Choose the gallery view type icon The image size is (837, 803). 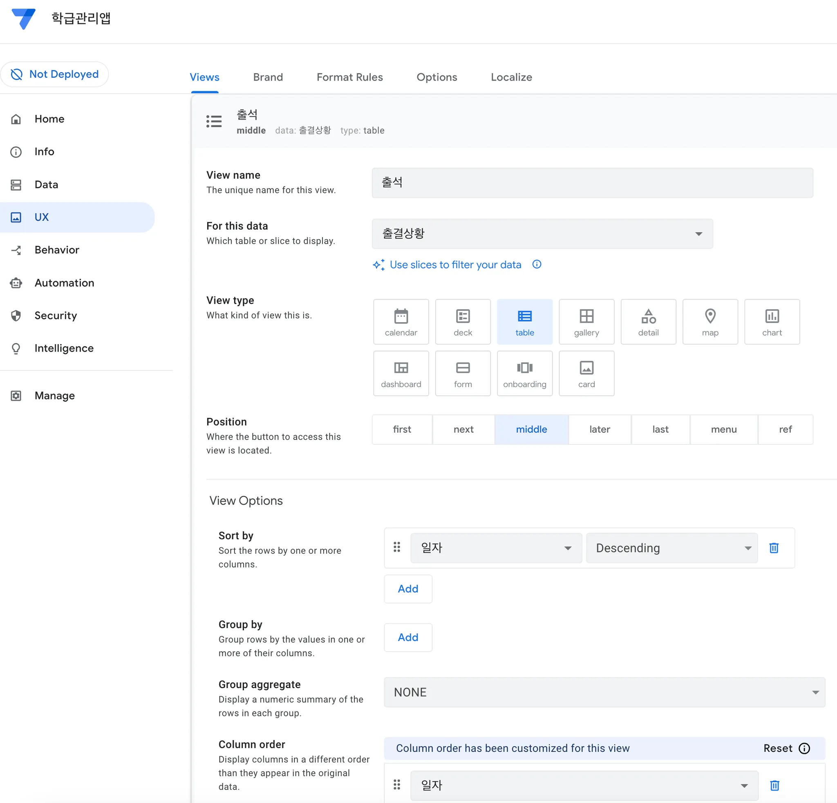586,322
